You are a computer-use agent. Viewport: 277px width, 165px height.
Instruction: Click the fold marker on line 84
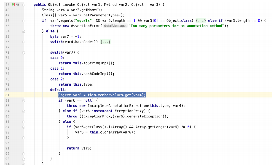point(24,111)
